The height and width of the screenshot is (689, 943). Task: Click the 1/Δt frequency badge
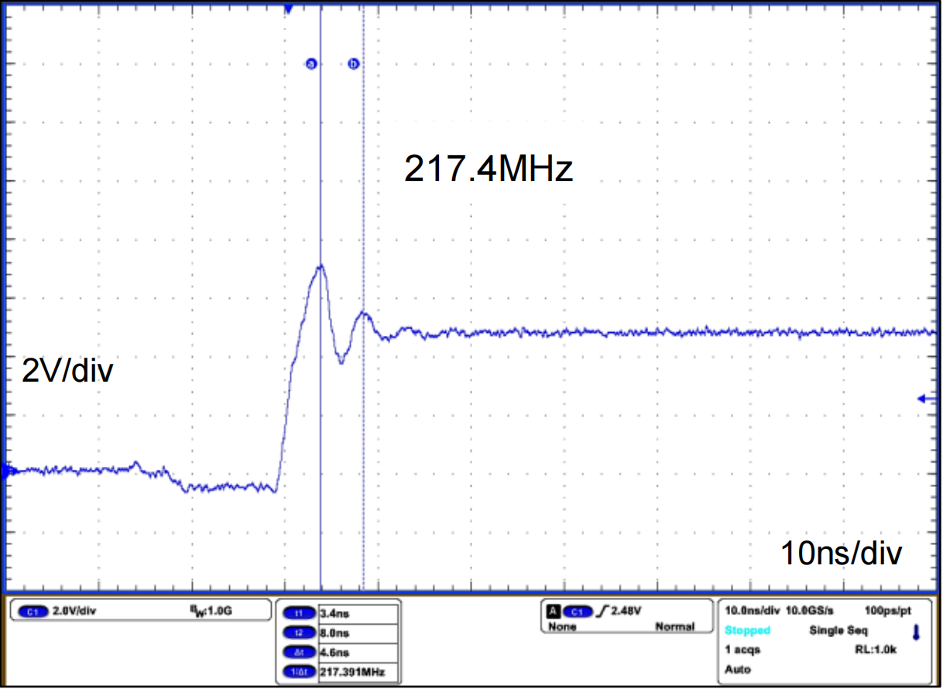[x=299, y=671]
